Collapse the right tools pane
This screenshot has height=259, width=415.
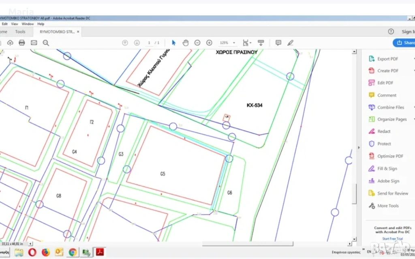358,148
